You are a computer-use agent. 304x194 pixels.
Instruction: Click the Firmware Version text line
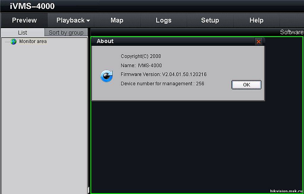[164, 74]
